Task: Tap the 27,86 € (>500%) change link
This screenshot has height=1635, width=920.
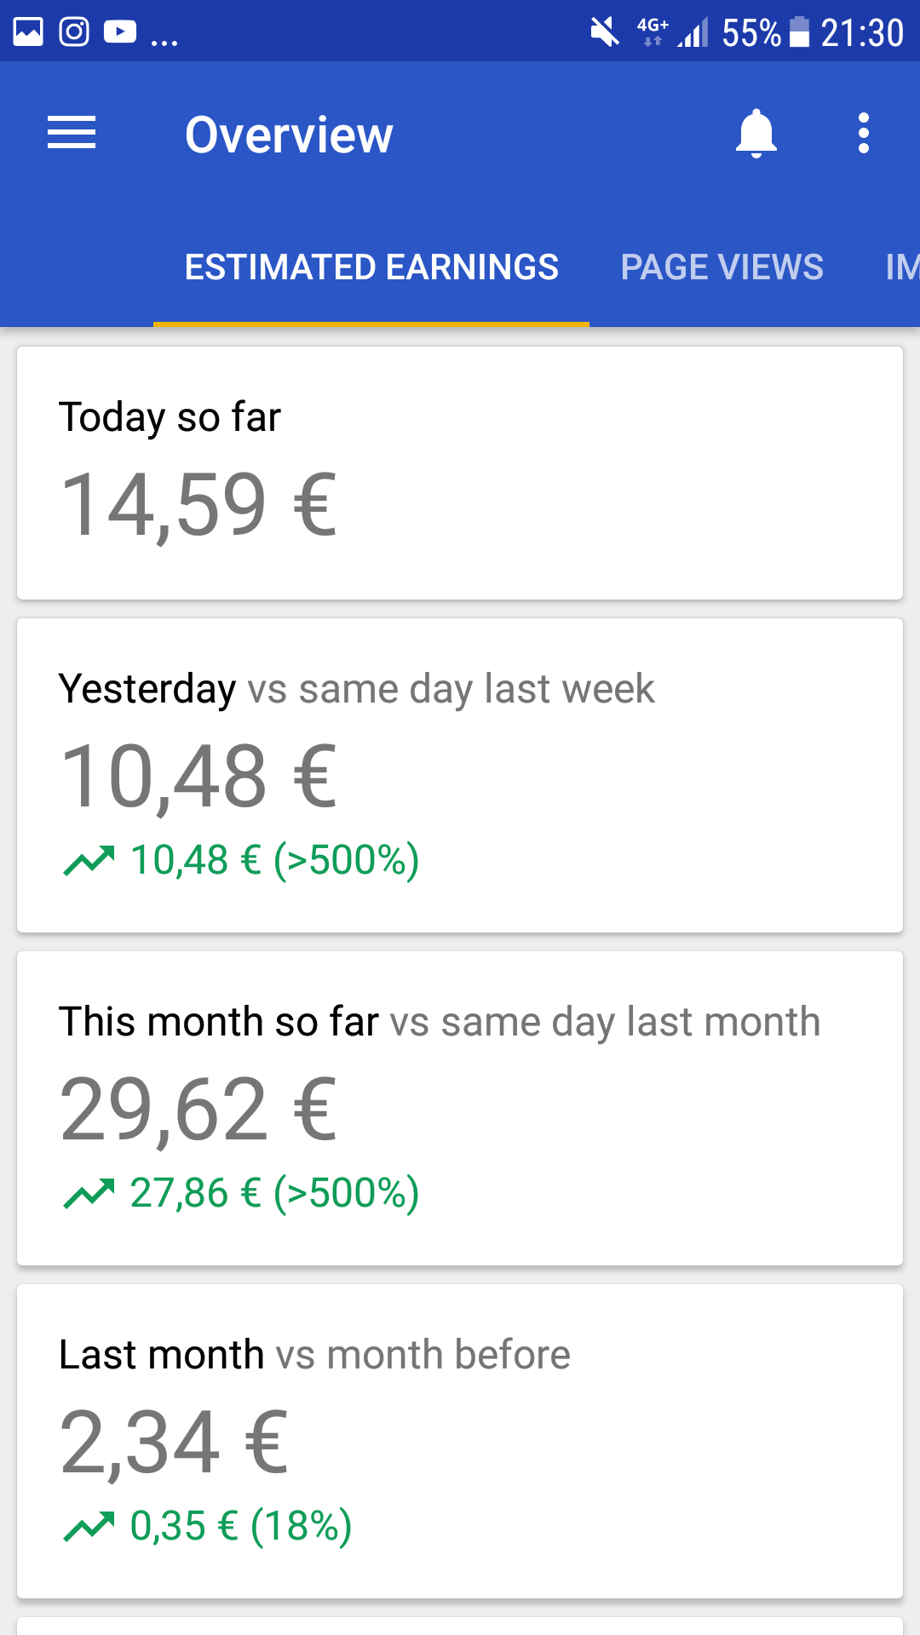Action: click(274, 1194)
